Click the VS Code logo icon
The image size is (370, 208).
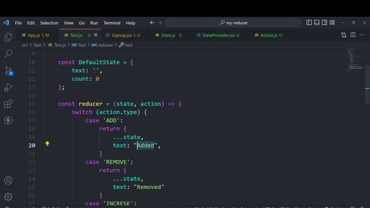(x=6, y=23)
